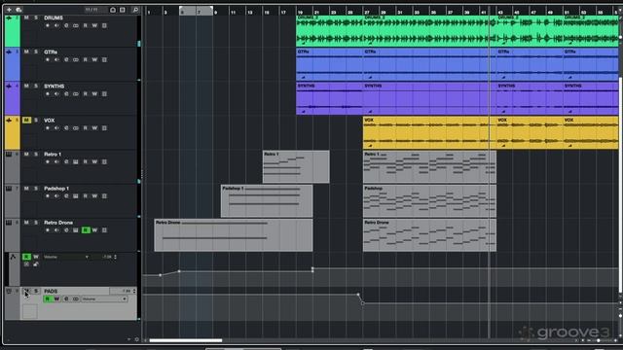Image resolution: width=623 pixels, height=350 pixels.
Task: Click the Add Track plus icon
Action: click(x=9, y=10)
